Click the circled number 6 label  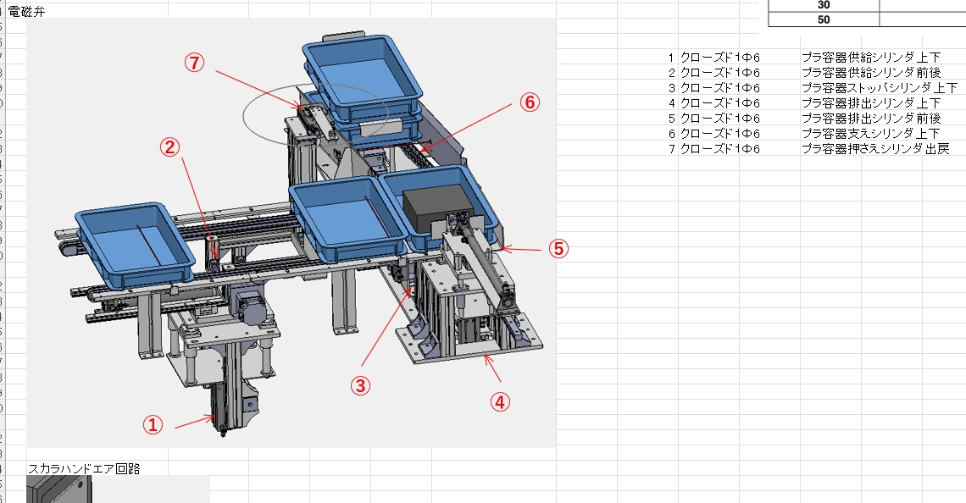[x=528, y=102]
